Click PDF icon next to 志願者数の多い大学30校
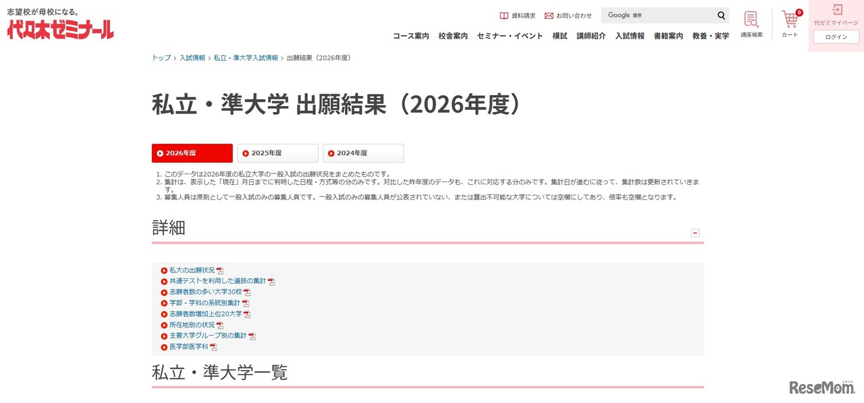The width and height of the screenshot is (864, 403). click(x=247, y=292)
